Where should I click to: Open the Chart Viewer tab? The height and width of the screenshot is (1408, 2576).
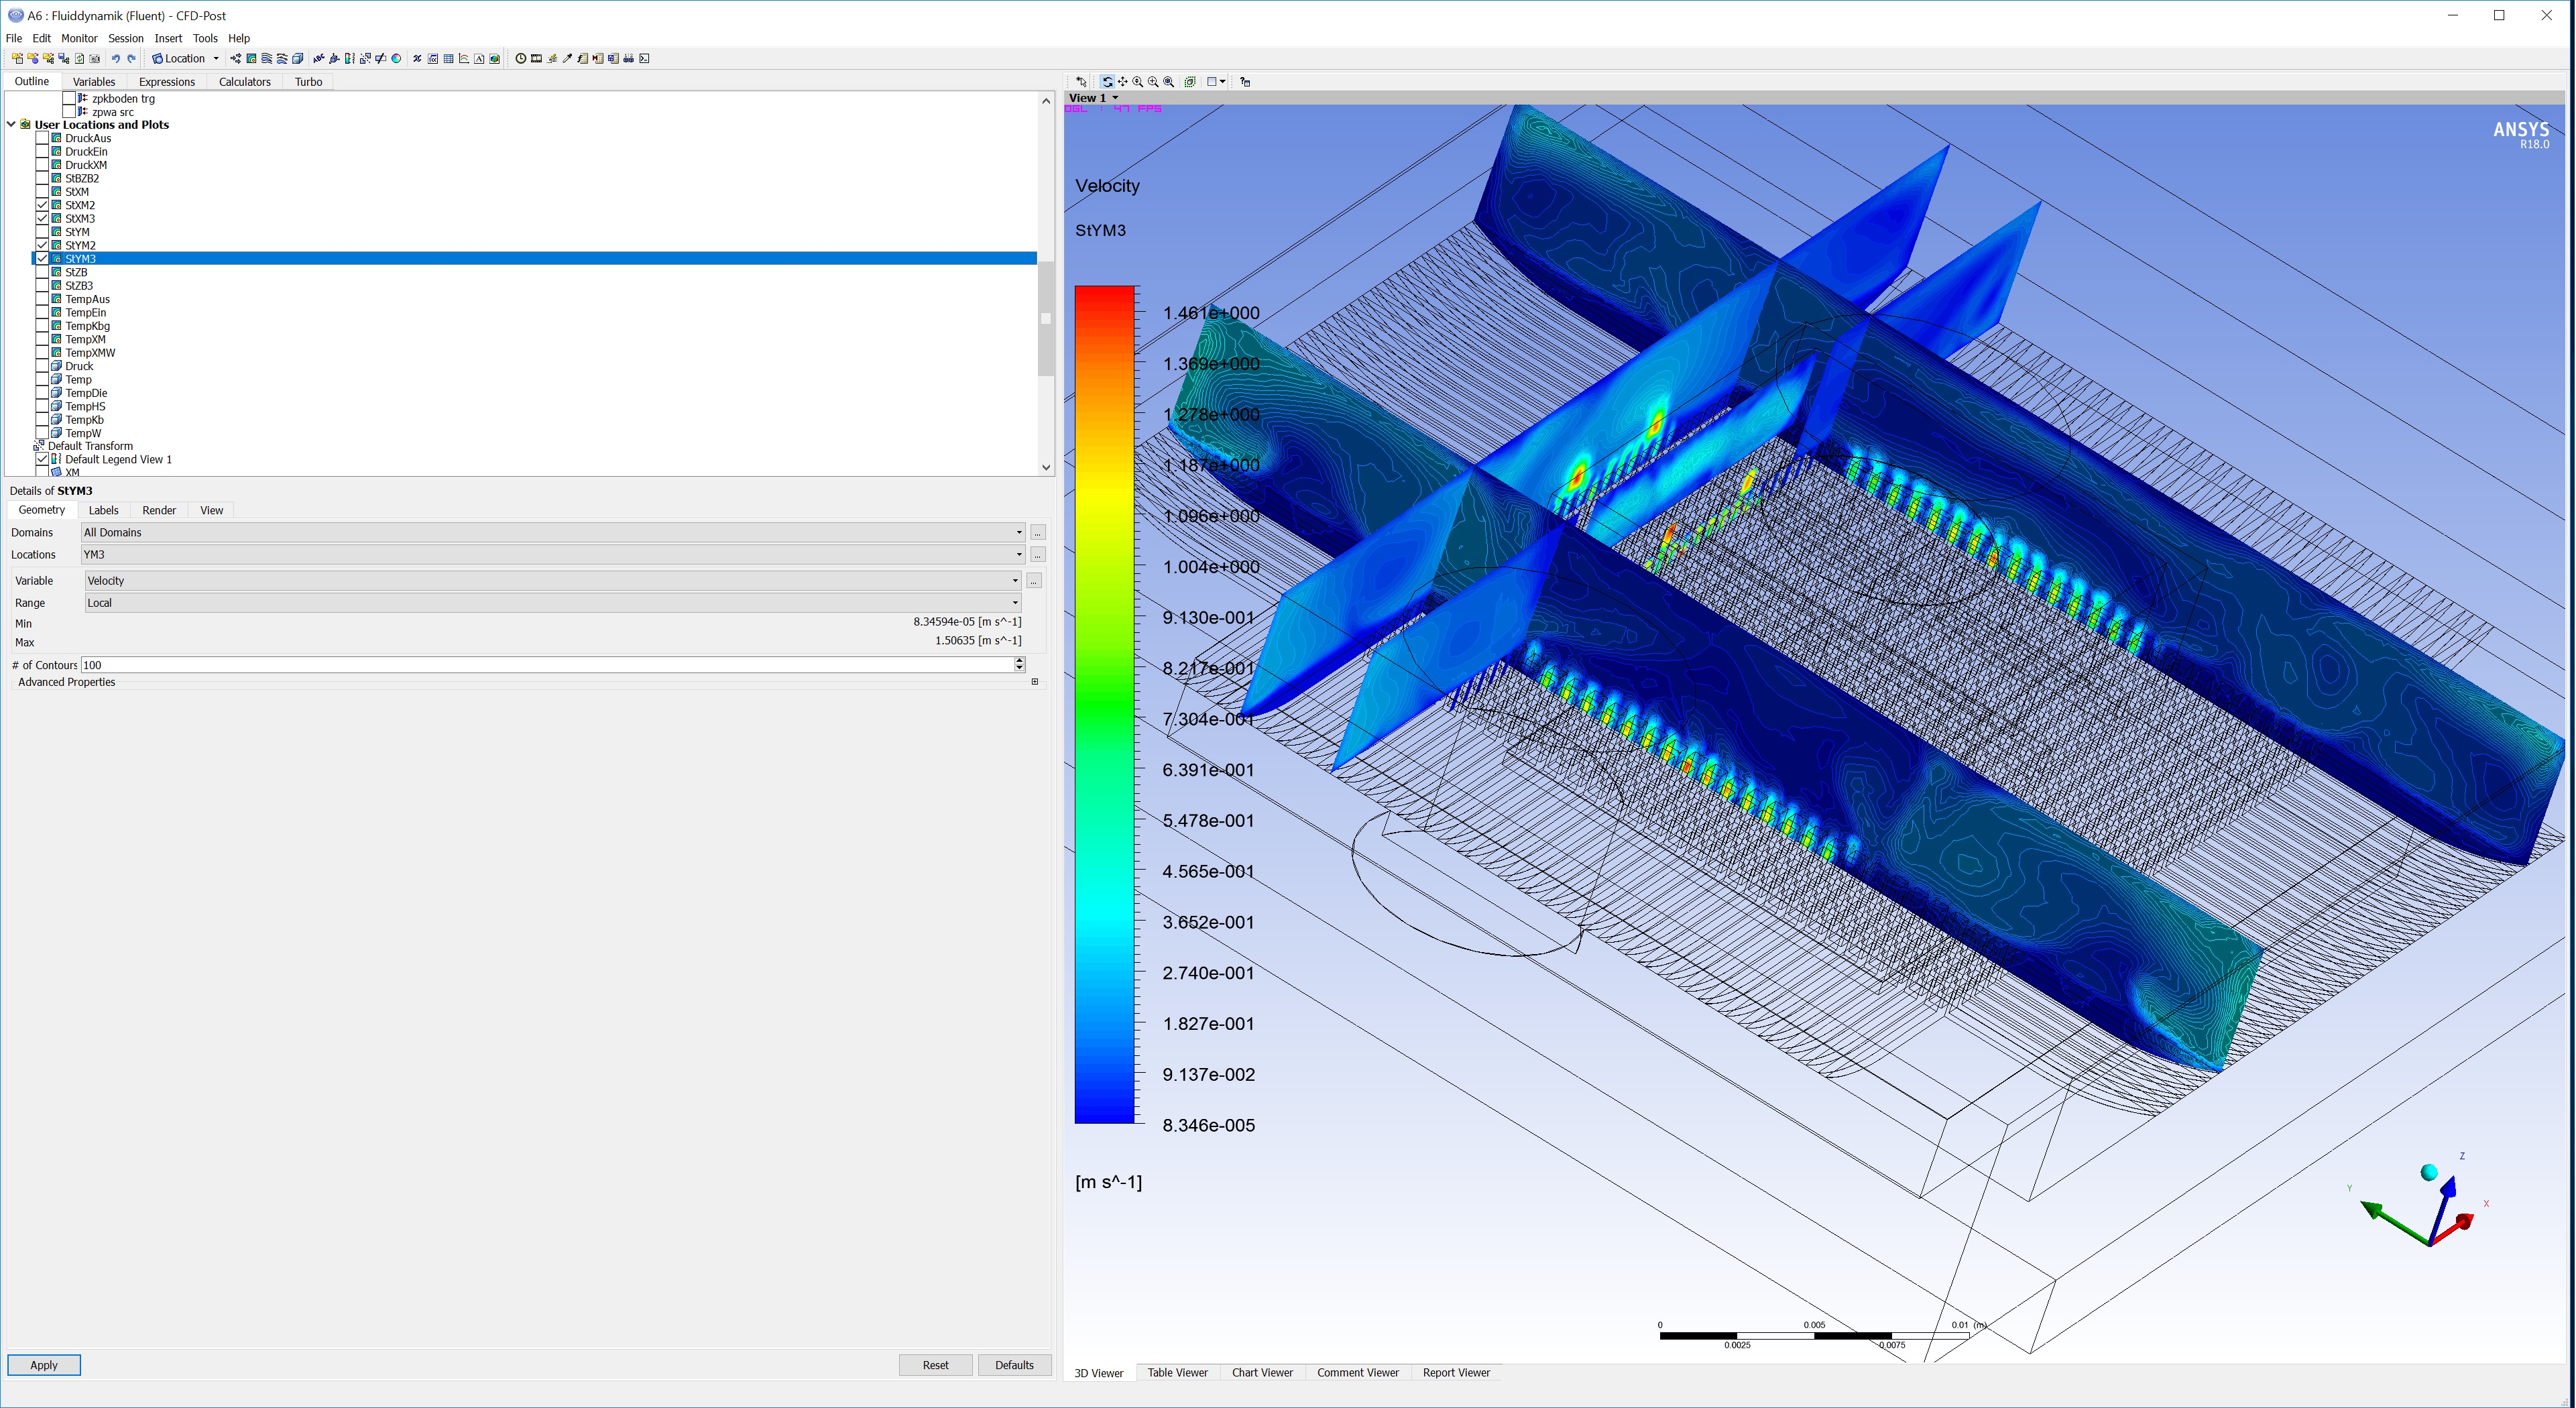1262,1373
